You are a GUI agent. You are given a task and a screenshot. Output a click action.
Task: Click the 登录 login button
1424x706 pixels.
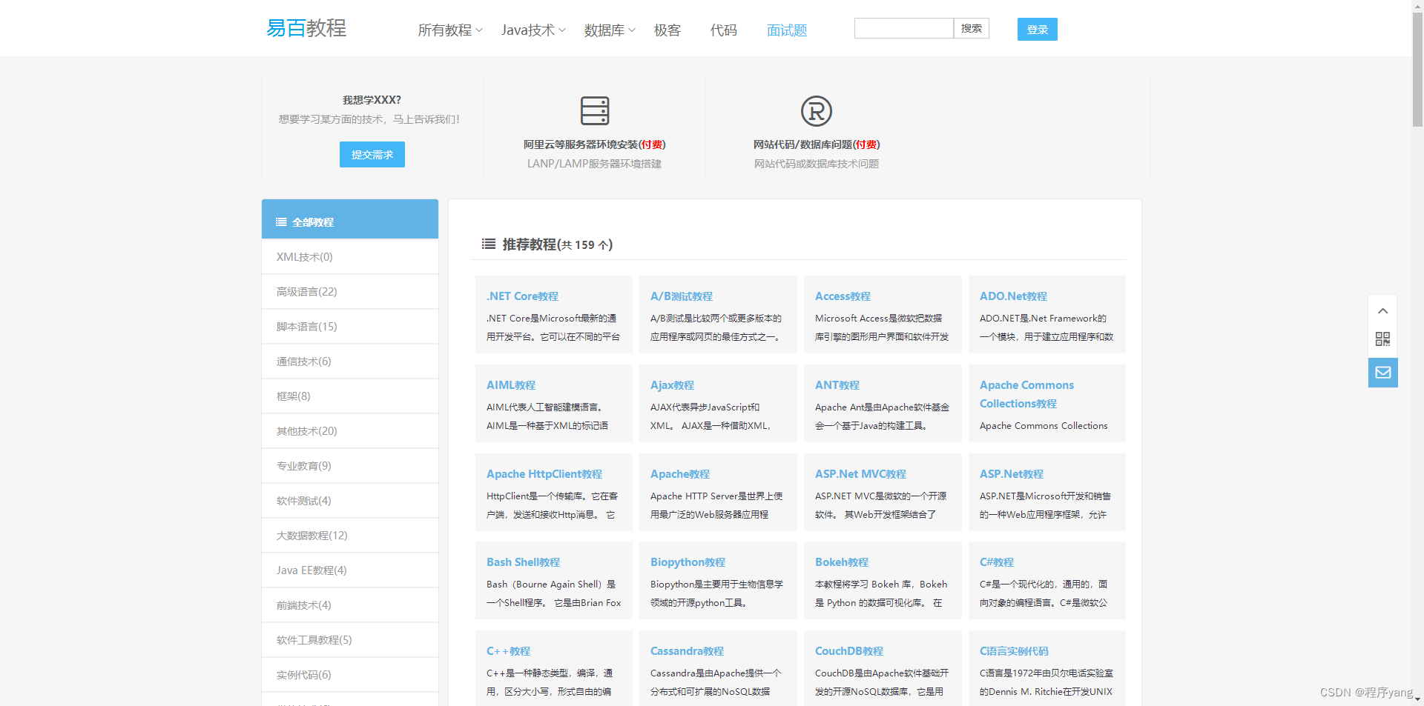[x=1037, y=29]
